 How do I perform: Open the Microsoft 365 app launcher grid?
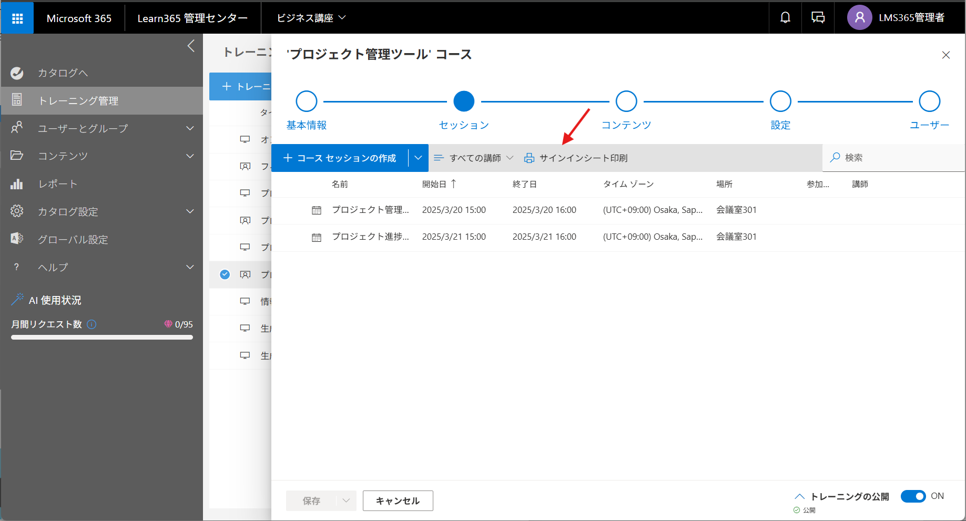17,18
